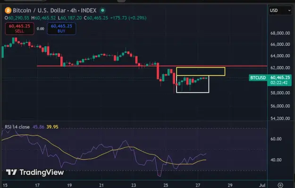Click the date label 29 on time axis
The width and height of the screenshot is (295, 188).
(x=230, y=185)
